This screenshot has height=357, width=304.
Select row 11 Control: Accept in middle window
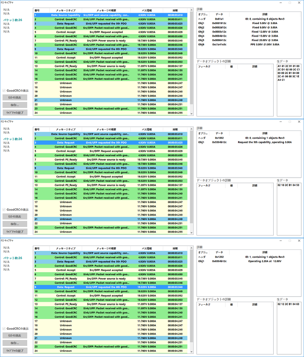coord(111,176)
